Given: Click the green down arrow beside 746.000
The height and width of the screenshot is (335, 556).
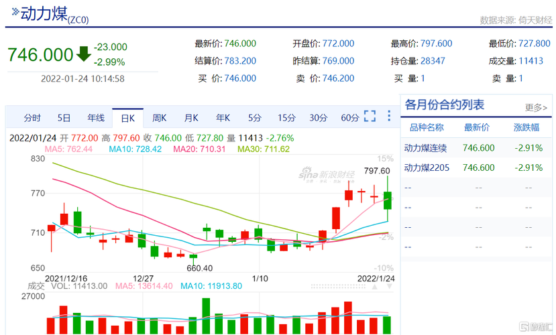Looking at the screenshot, I should 83,54.
